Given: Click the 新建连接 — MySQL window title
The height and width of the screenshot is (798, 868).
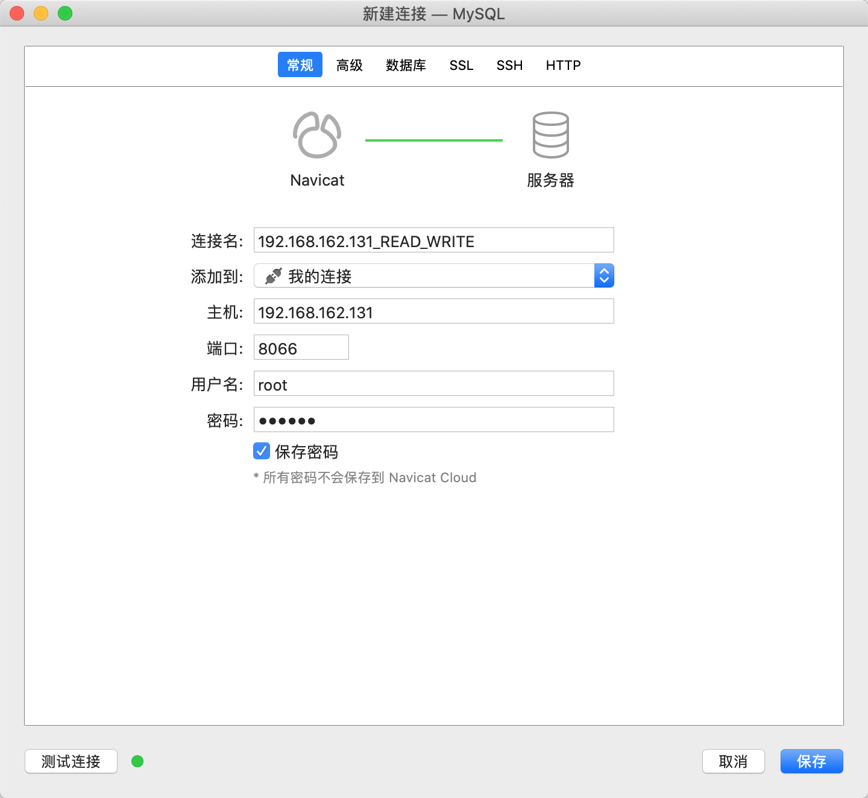Looking at the screenshot, I should click(433, 13).
